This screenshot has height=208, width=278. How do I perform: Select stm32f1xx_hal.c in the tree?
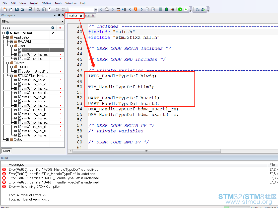pyautogui.click(x=33, y=80)
